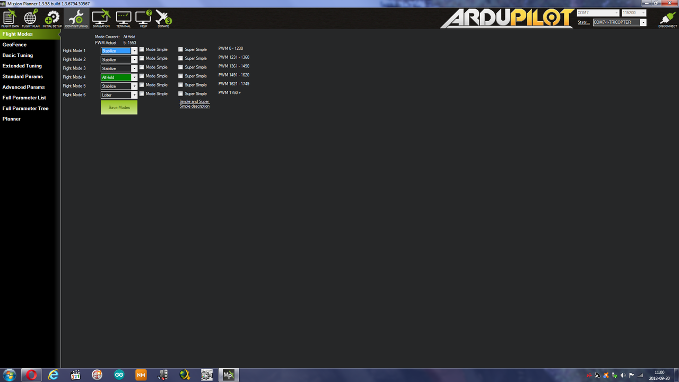
Task: Click the Avast antivirus tray icon
Action: [x=606, y=375]
